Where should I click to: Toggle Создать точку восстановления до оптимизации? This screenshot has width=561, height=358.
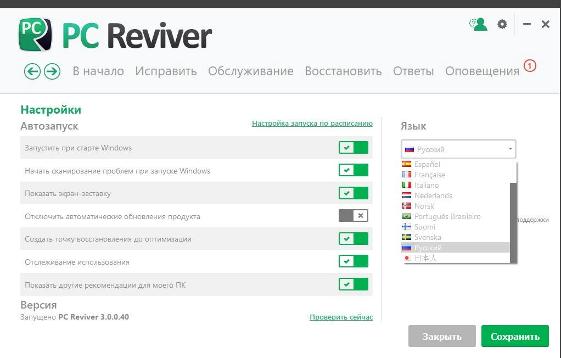coord(354,239)
